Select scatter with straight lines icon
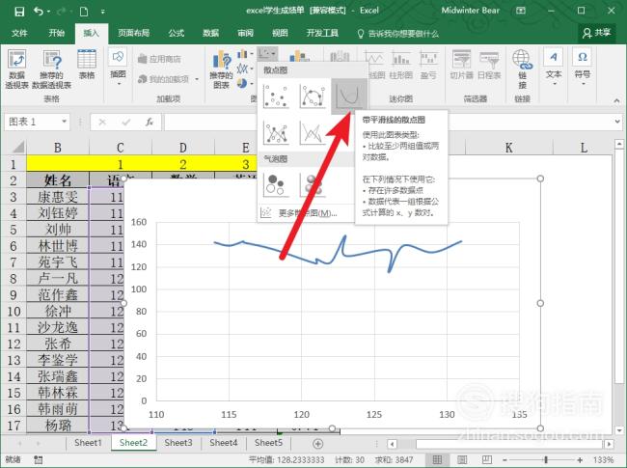 pyautogui.click(x=313, y=133)
